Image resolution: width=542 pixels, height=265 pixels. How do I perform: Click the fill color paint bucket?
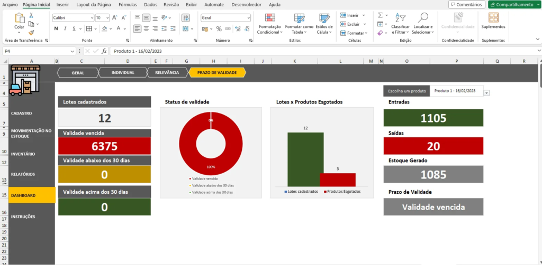pos(104,29)
